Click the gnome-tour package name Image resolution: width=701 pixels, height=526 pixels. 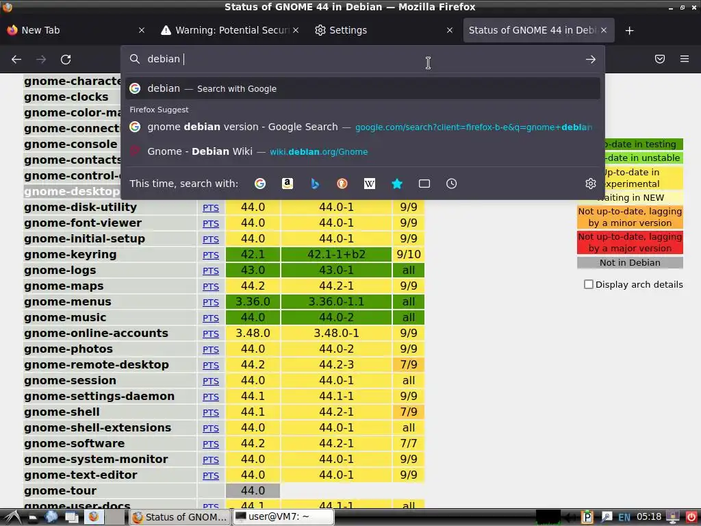tap(60, 490)
